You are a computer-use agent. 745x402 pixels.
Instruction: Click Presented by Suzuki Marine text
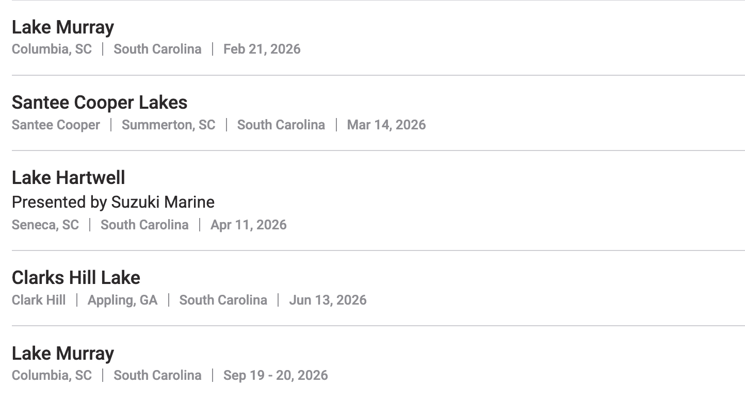(x=113, y=202)
